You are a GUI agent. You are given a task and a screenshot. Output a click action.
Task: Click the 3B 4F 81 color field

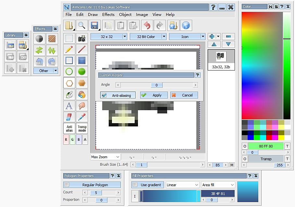(x=218, y=194)
